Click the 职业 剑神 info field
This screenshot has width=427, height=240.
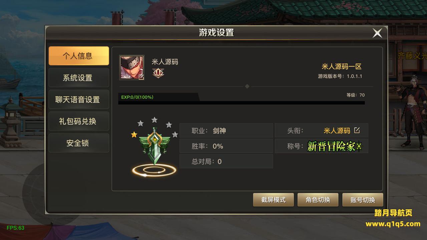[226, 131]
